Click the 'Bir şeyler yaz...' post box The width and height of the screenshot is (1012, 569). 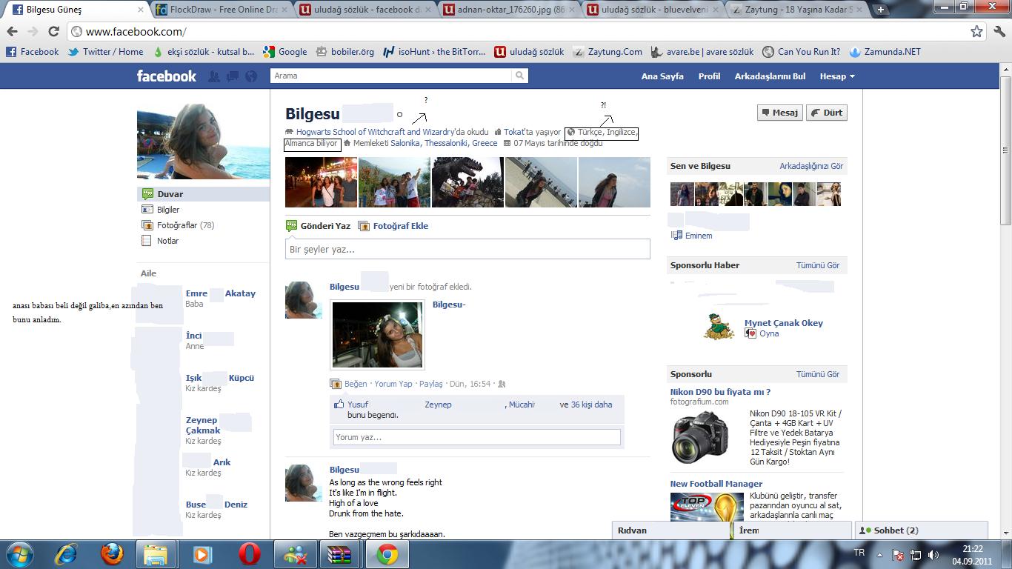pyautogui.click(x=467, y=249)
